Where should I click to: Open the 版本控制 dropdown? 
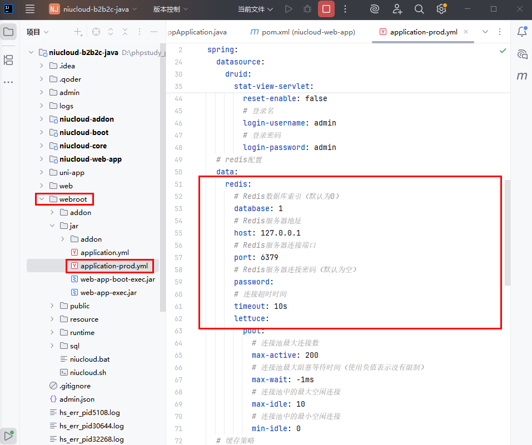(171, 9)
